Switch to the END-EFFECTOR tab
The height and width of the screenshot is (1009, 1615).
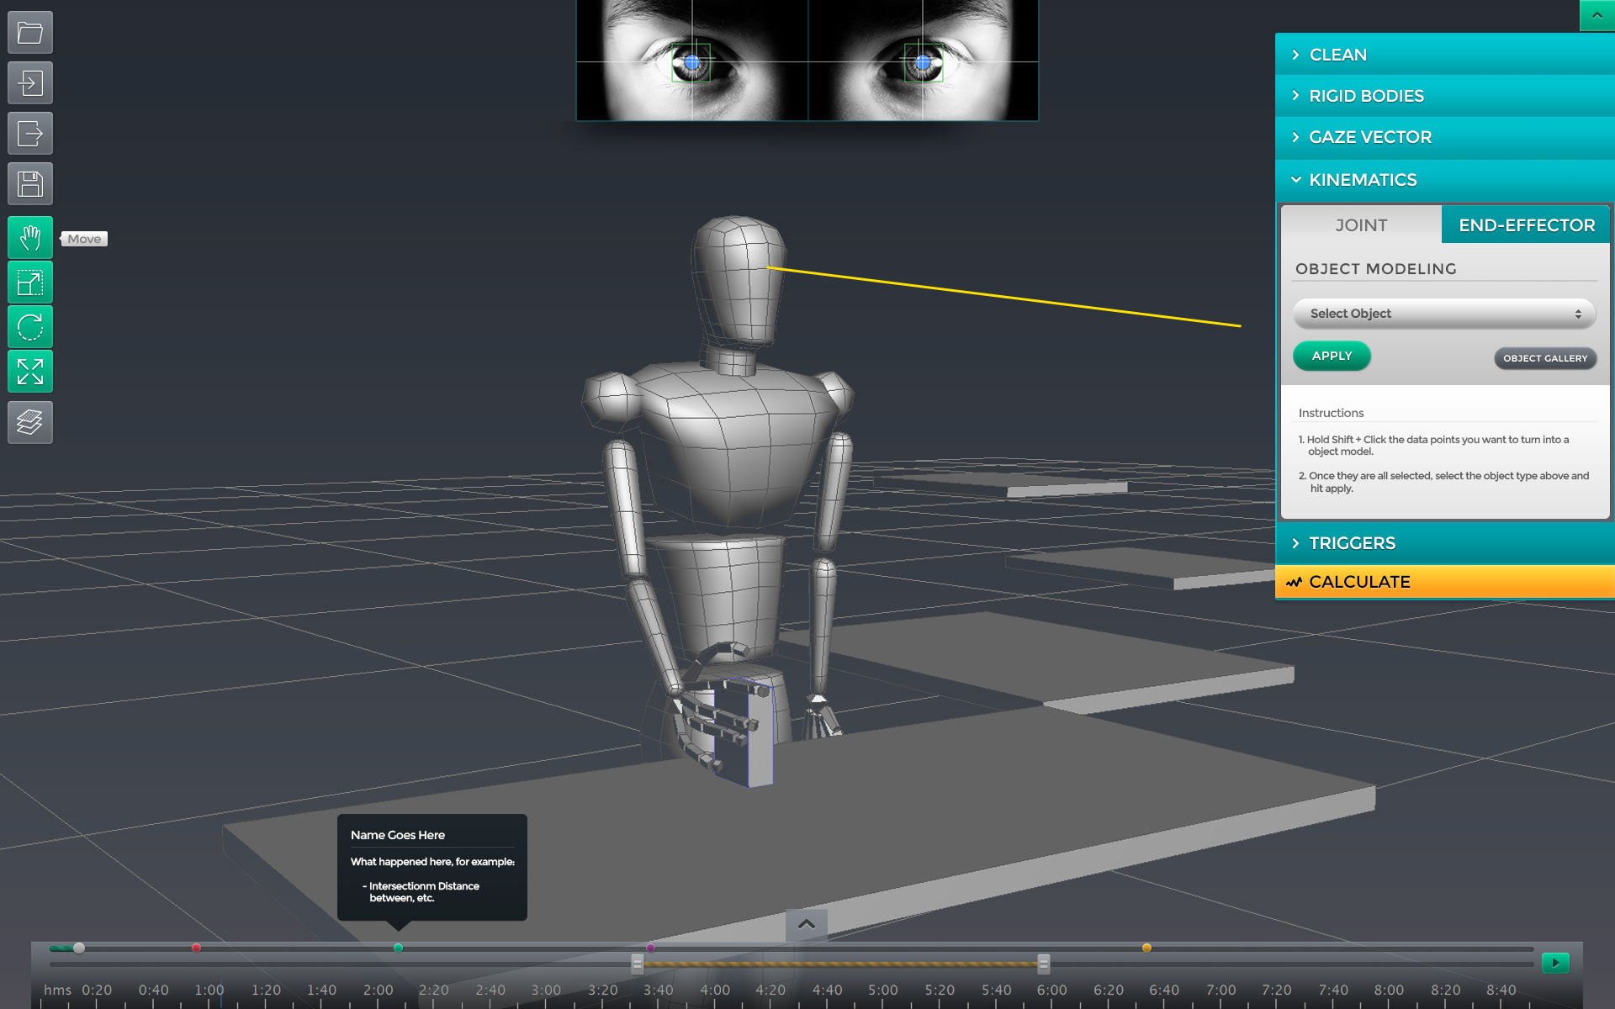tap(1526, 225)
